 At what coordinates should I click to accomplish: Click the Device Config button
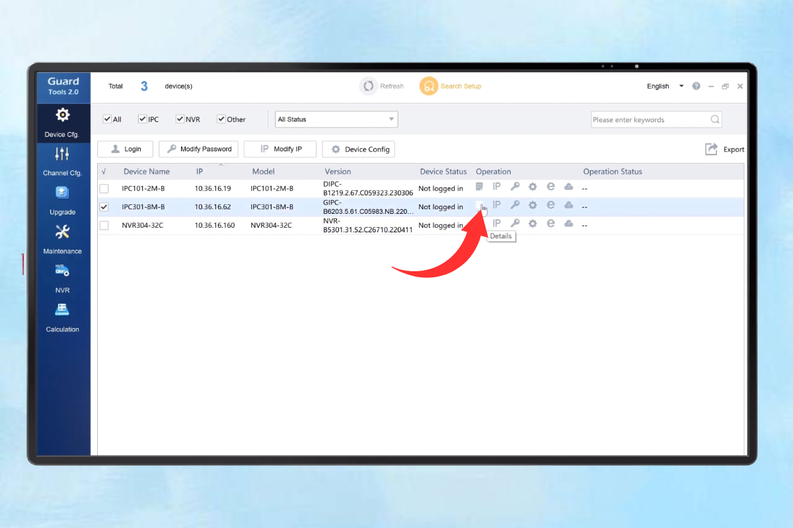click(358, 149)
